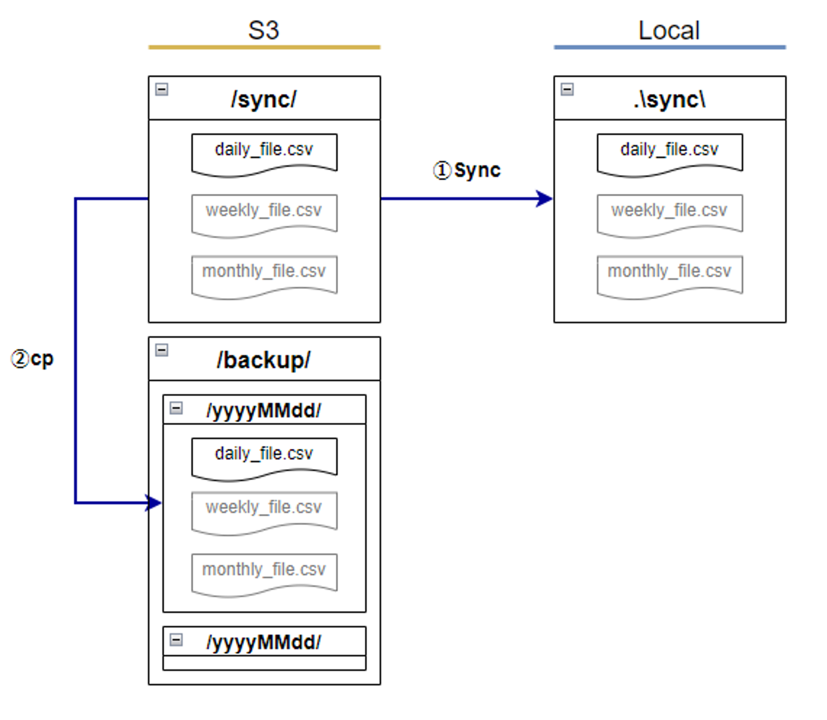Select weekly_file.csv in backup /yyyyMMdd/
Viewport: 827px width, 720px height.
(264, 513)
